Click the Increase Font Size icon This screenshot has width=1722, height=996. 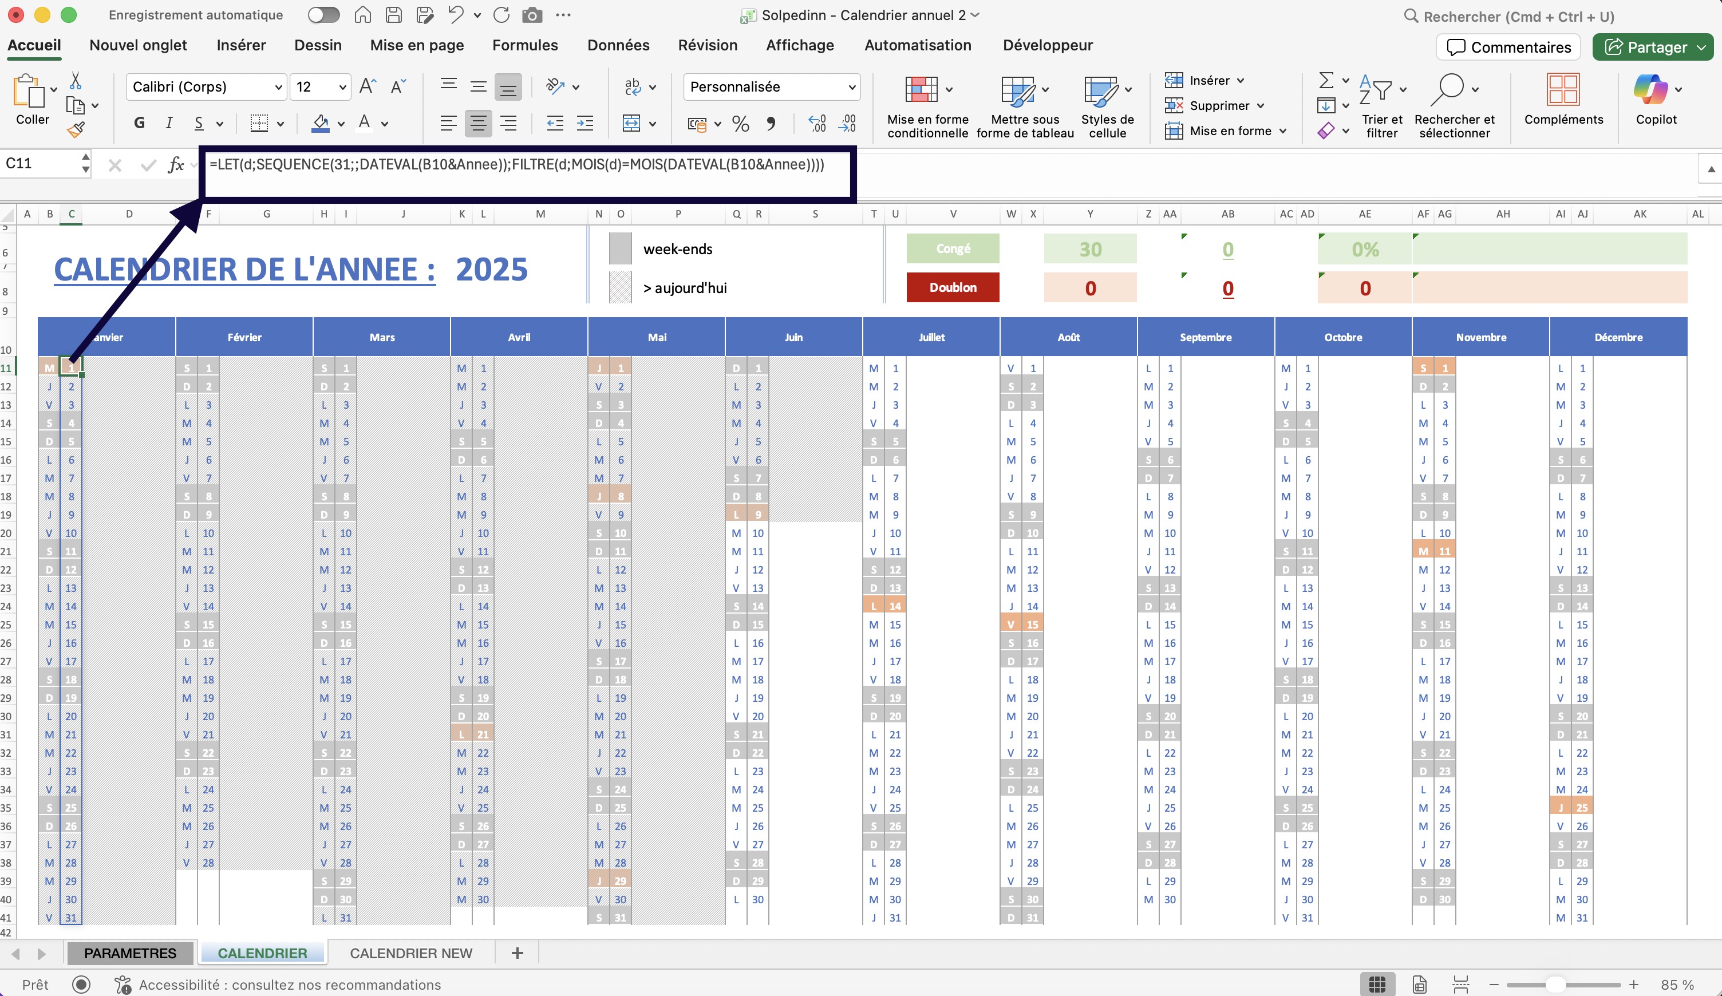coord(367,87)
